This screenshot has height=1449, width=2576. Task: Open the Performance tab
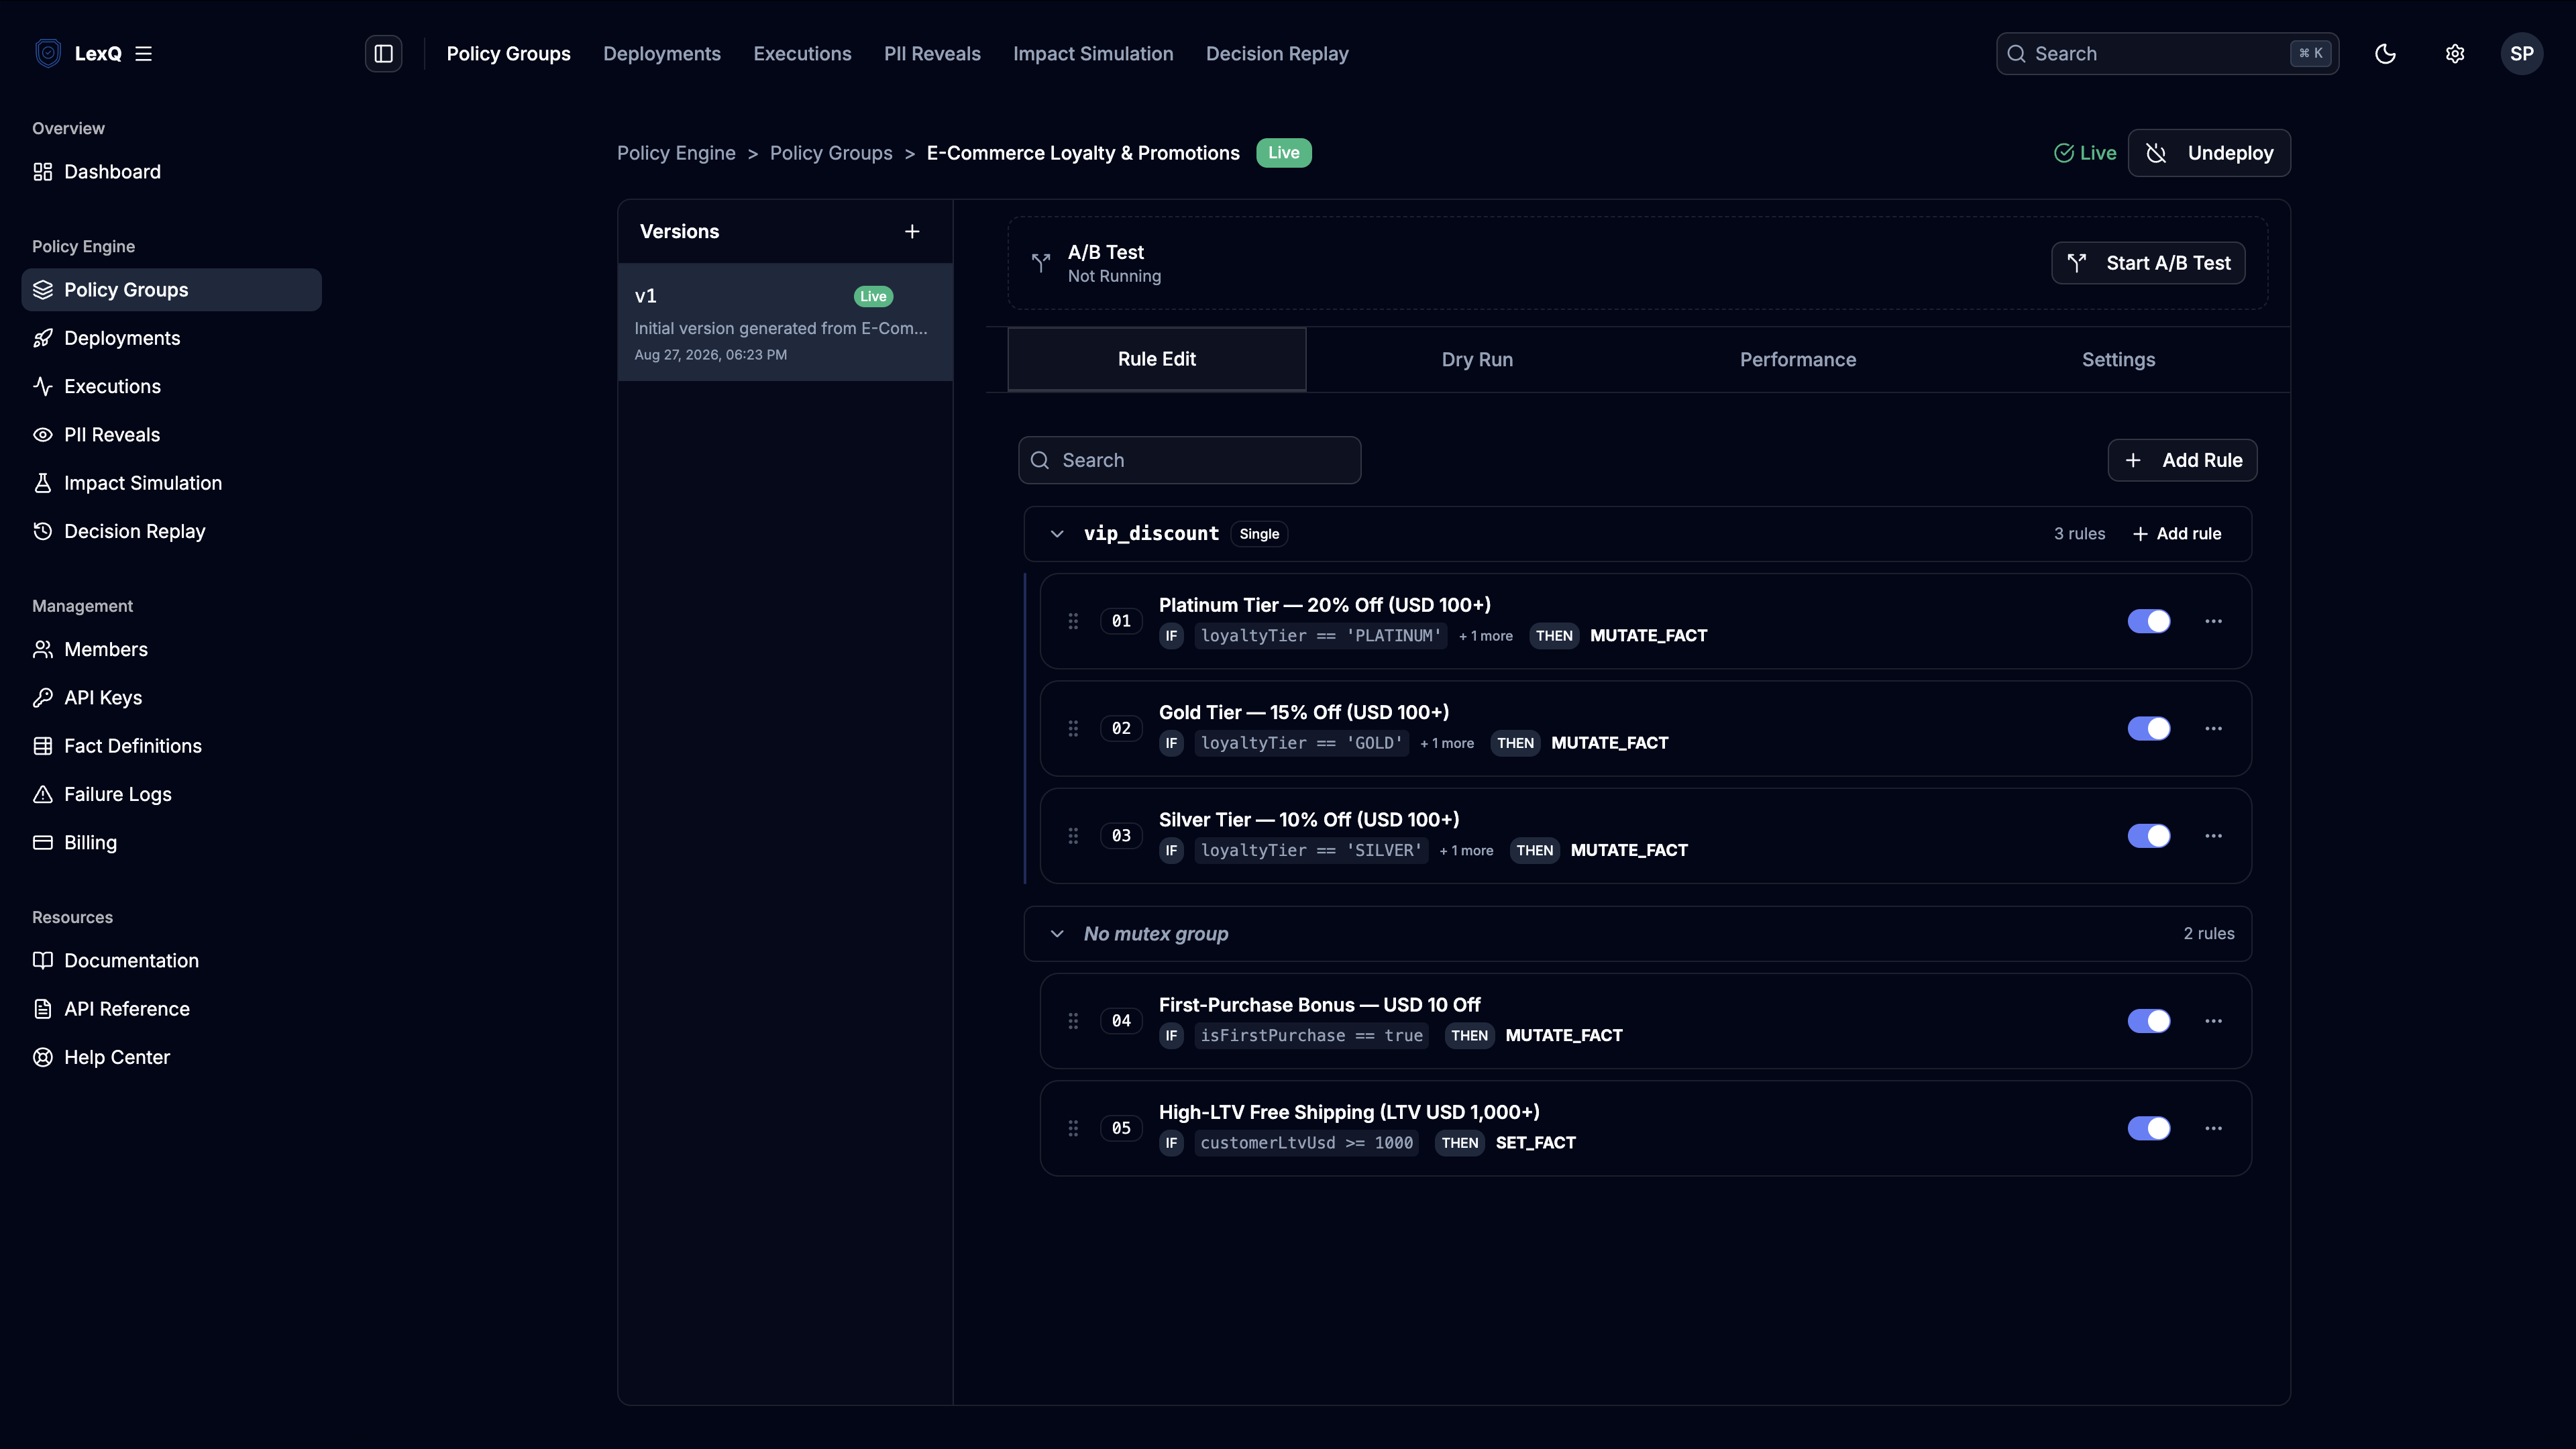(x=1797, y=360)
